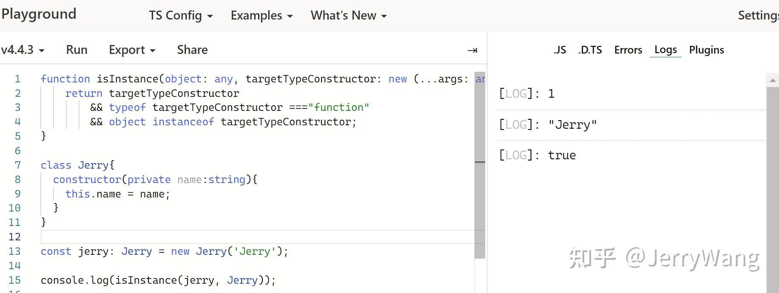
Task: Run the code
Action: pyautogui.click(x=77, y=50)
